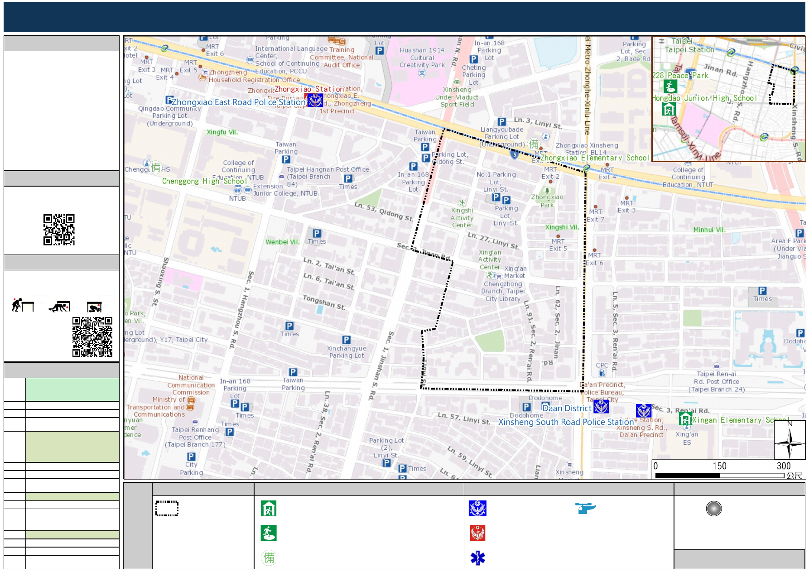Click the green running-person evacuation icon in legend
The height and width of the screenshot is (572, 809).
(x=269, y=533)
